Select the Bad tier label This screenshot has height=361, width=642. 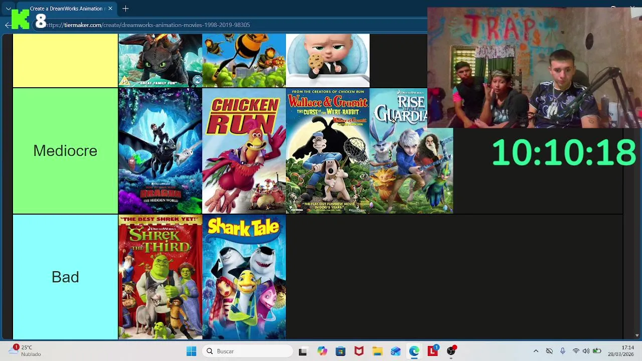(65, 277)
